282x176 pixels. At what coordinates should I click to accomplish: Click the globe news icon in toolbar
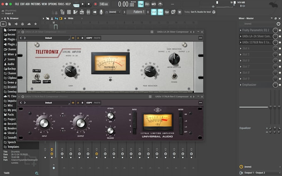click(214, 12)
